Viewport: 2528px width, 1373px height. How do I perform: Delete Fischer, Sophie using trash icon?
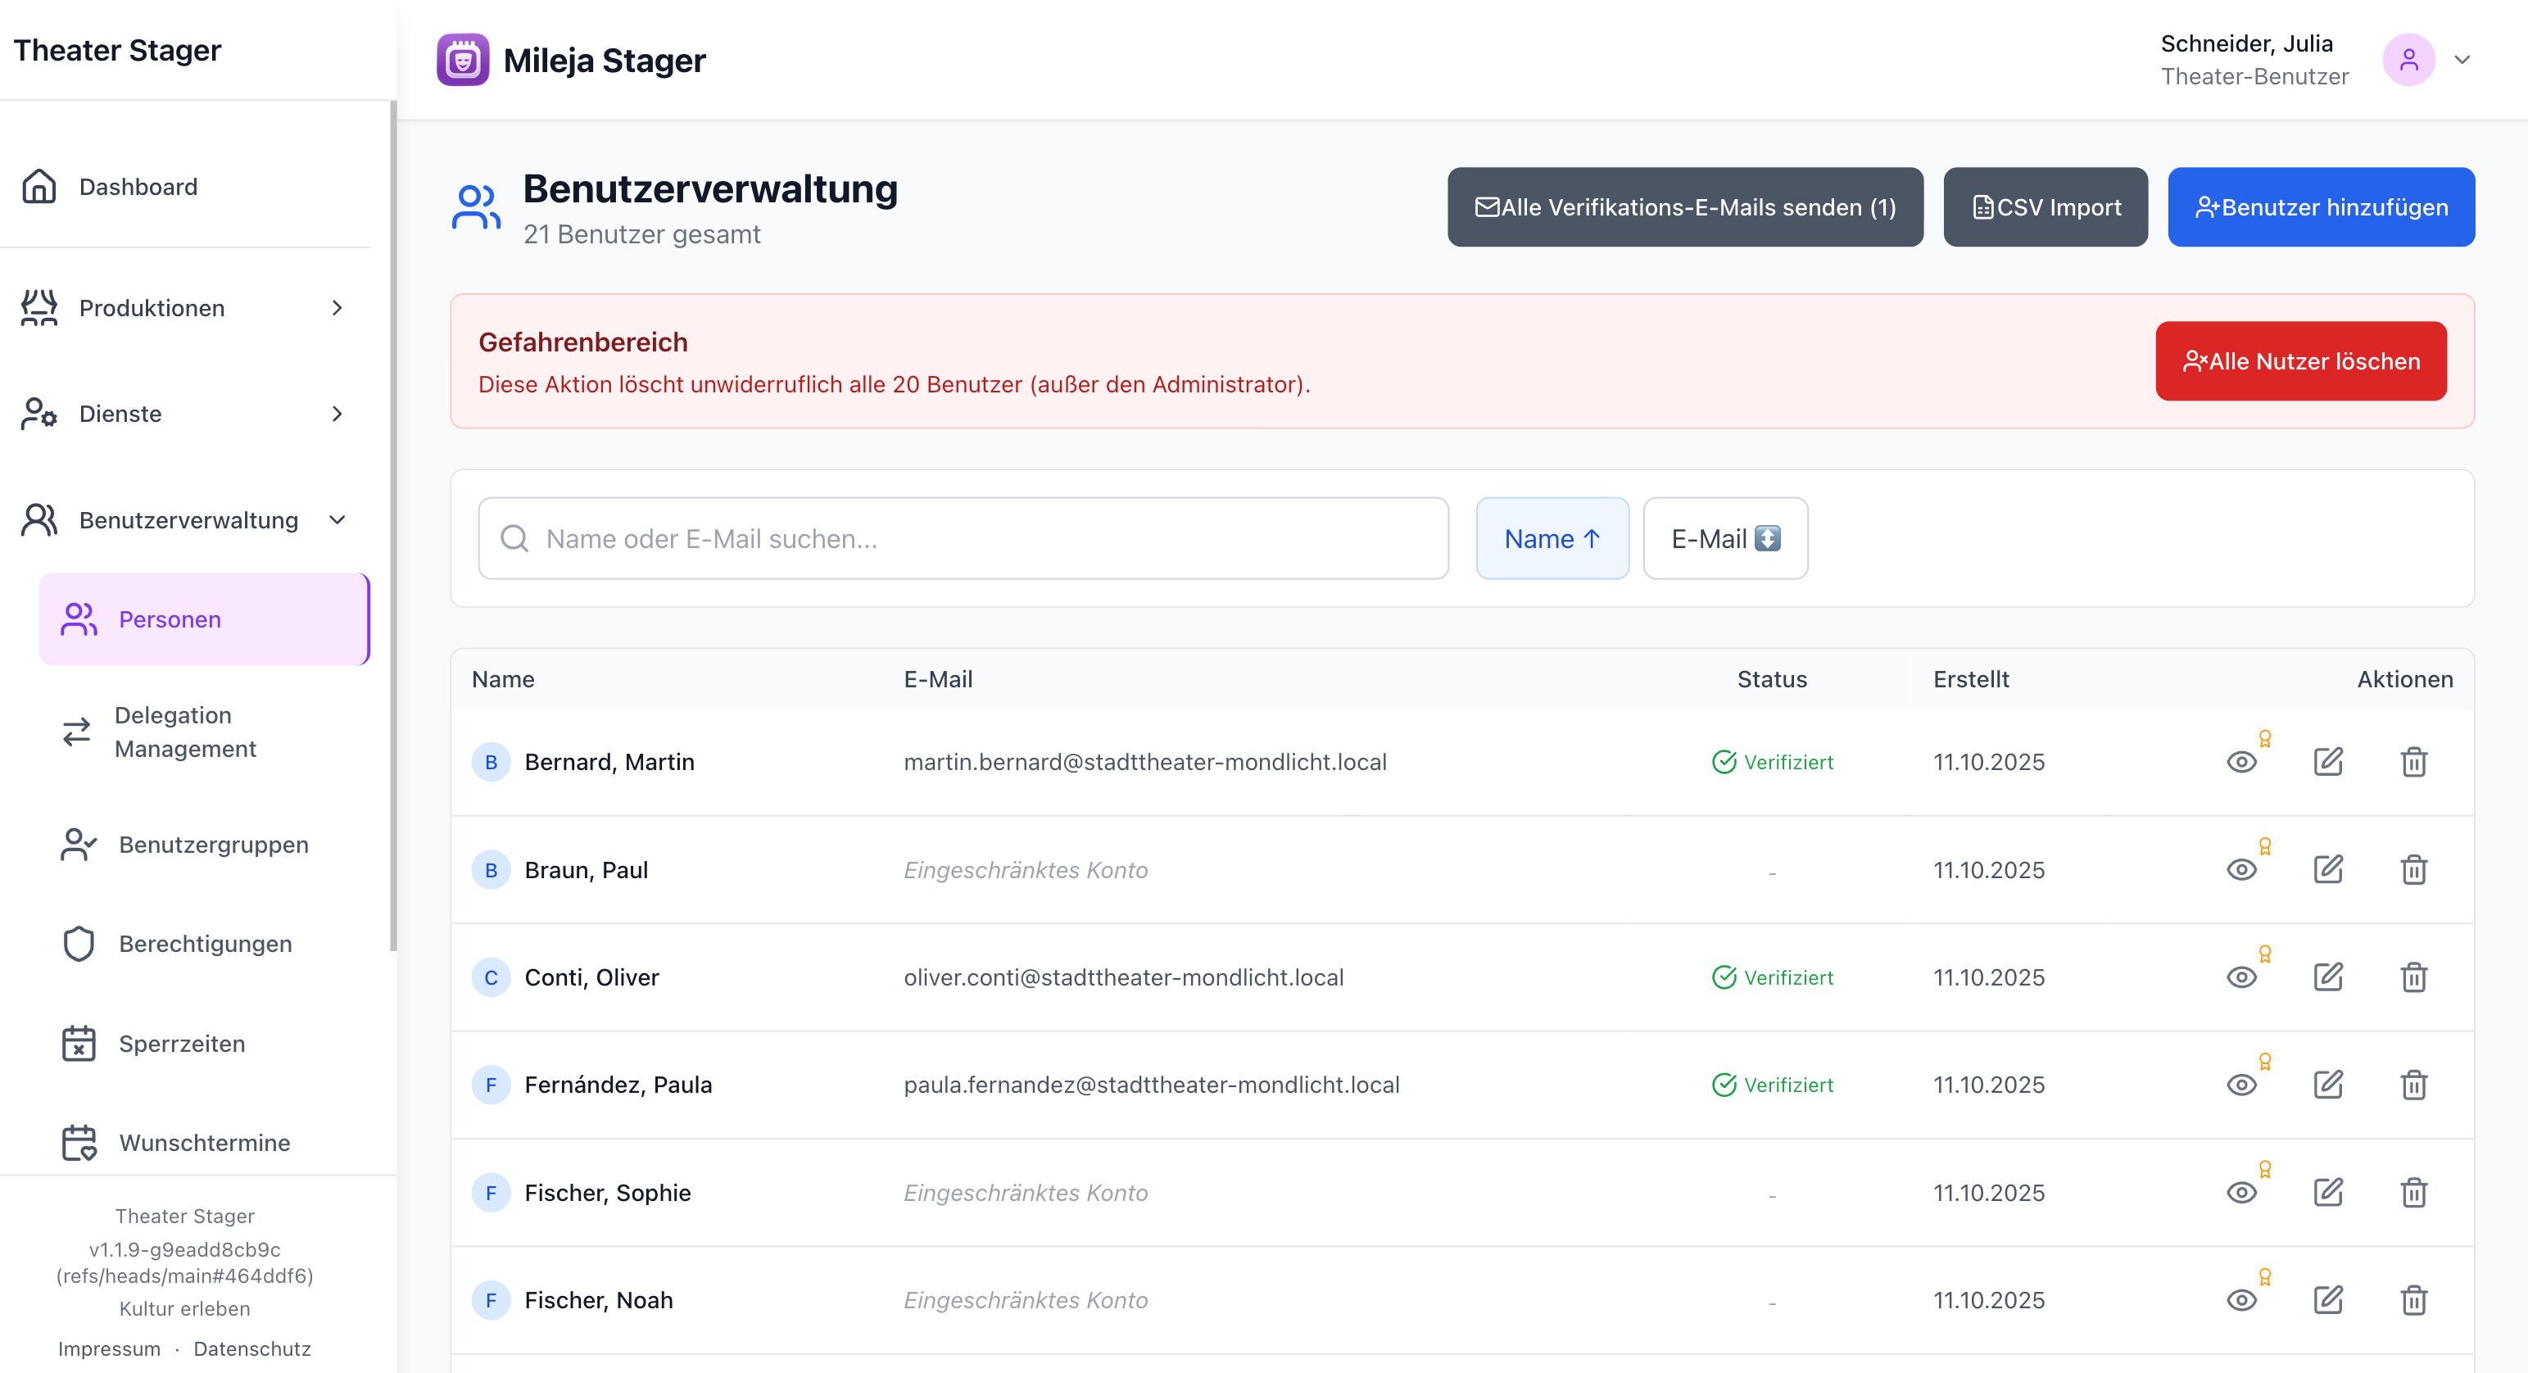pyautogui.click(x=2413, y=1193)
